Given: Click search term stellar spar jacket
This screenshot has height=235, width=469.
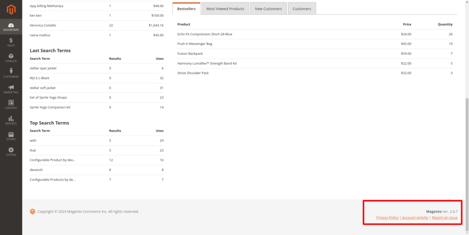Looking at the screenshot, I should click(x=43, y=68).
